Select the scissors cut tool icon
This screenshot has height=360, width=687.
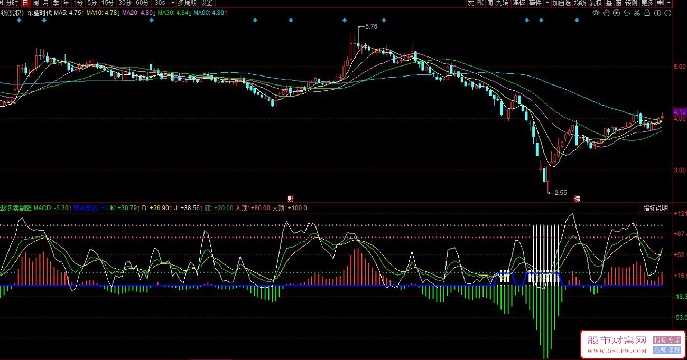pos(637,13)
